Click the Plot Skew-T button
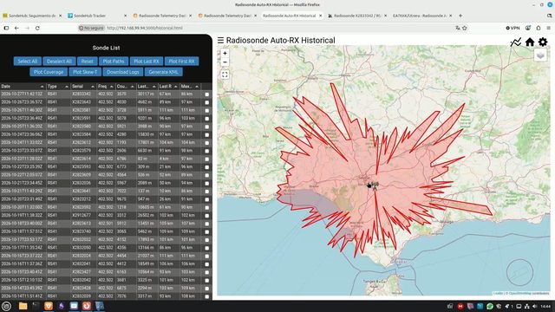The height and width of the screenshot is (312, 555). 85,72
